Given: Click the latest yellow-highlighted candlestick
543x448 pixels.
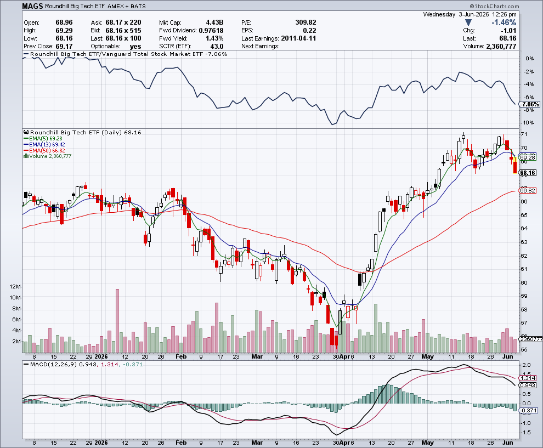Looking at the screenshot, I should coord(515,165).
